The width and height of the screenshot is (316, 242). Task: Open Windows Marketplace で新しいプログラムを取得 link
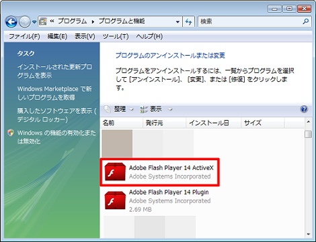[54, 93]
